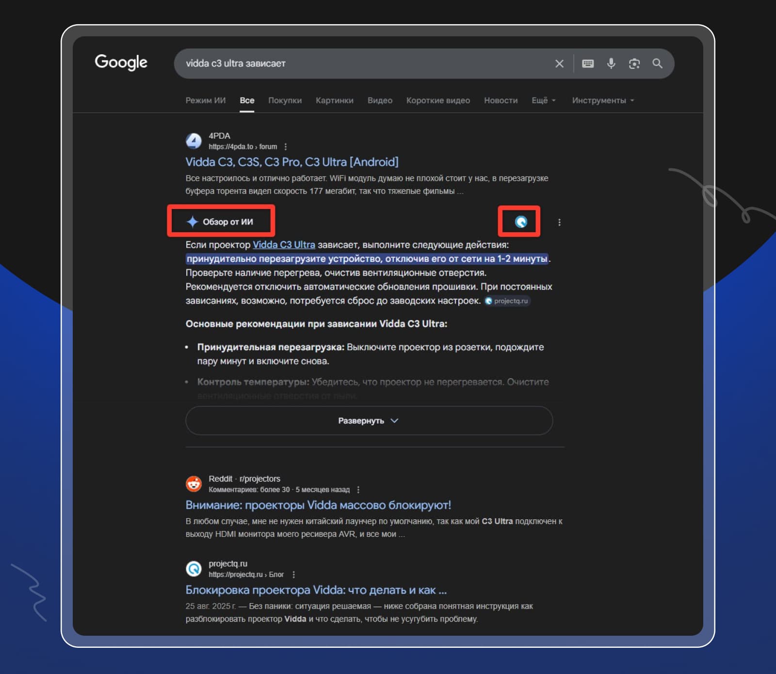Screen dimensions: 776x674
Task: Open Reddit post about Vidda blocking
Action: (318, 505)
